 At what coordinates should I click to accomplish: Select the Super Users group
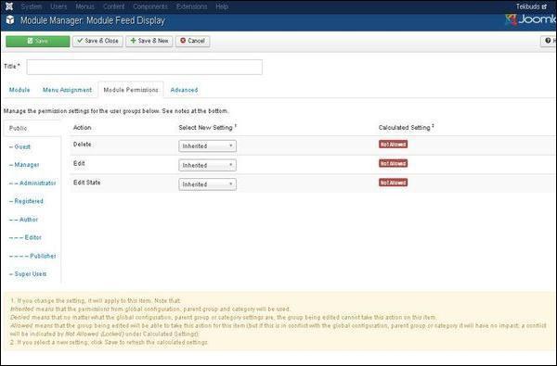(x=28, y=274)
